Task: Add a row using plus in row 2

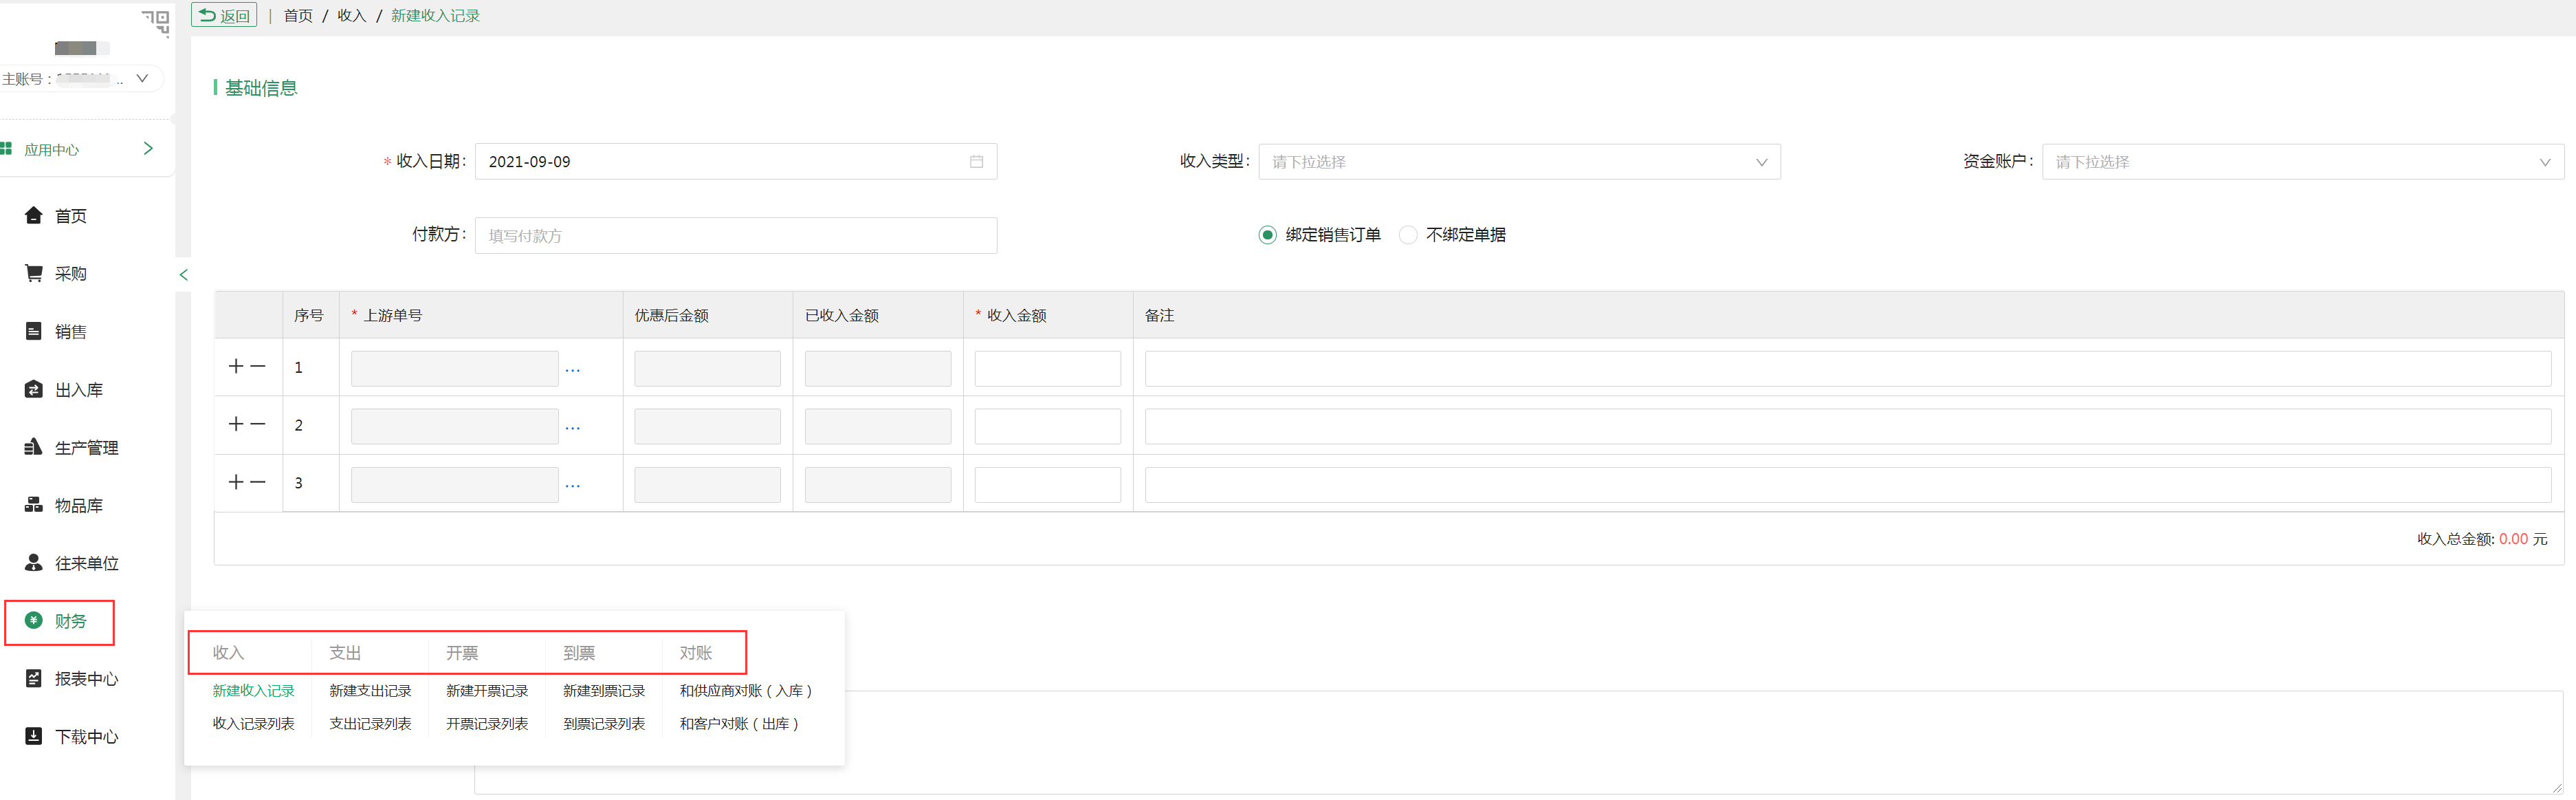Action: coord(236,425)
